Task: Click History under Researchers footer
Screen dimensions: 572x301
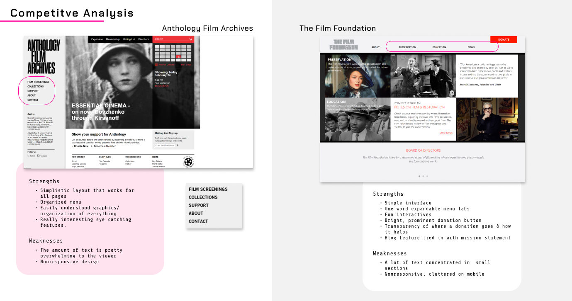Action: pyautogui.click(x=129, y=164)
